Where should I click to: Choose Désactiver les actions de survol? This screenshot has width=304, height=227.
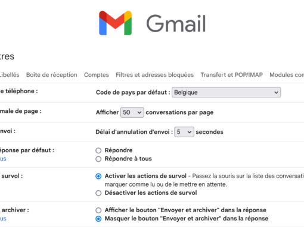98,193
